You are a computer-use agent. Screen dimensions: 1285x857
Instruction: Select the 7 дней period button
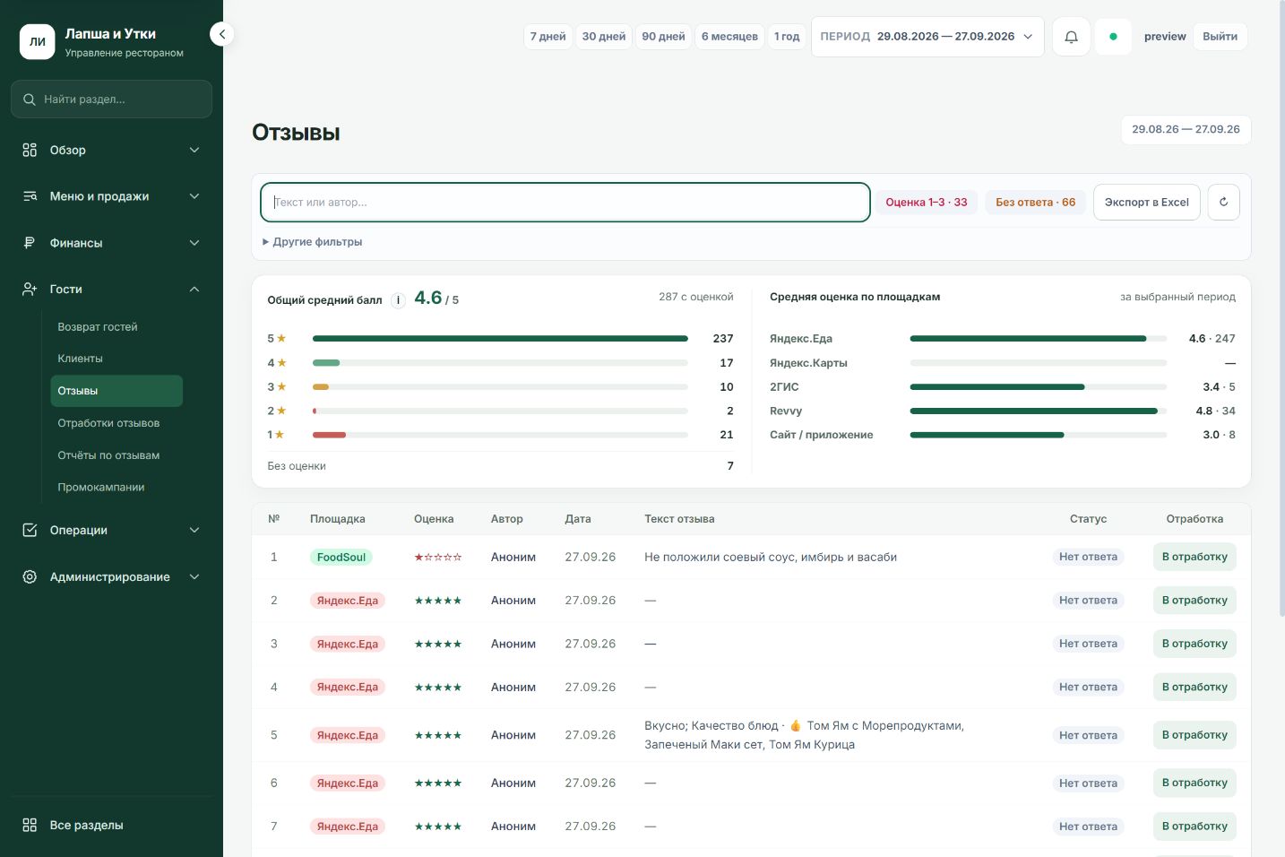548,37
